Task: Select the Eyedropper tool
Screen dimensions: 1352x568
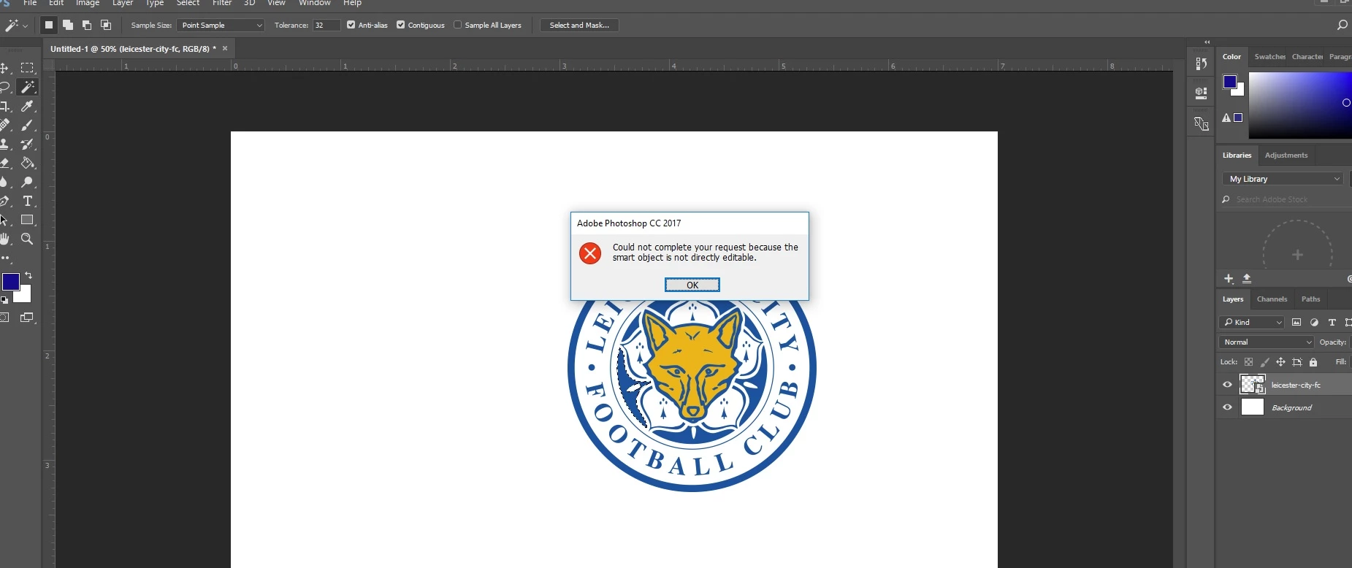Action: click(x=28, y=106)
